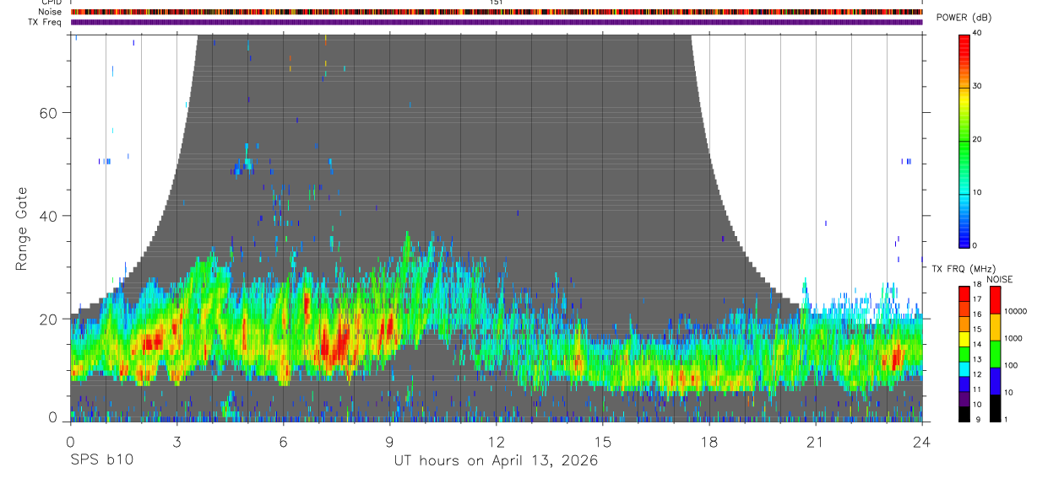The height and width of the screenshot is (478, 1037).
Task: Click the 18 hour mark on UT axis
Action: 709,441
